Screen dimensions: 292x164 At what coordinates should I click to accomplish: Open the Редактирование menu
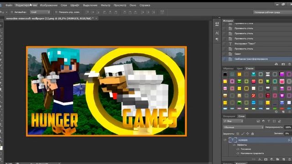tap(26, 5)
